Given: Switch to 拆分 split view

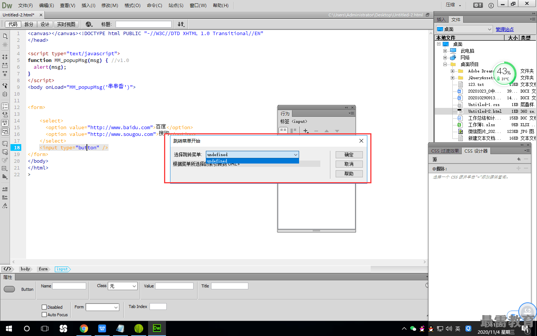Looking at the screenshot, I should coord(29,24).
